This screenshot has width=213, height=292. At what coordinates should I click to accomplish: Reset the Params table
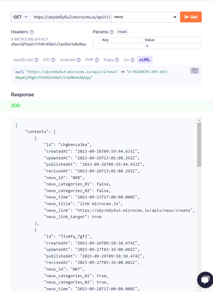tap(122, 32)
